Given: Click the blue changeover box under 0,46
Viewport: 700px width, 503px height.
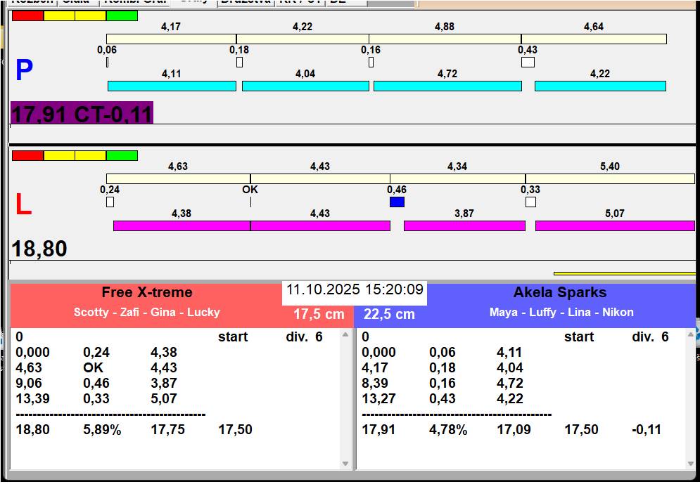Looking at the screenshot, I should click(x=397, y=202).
